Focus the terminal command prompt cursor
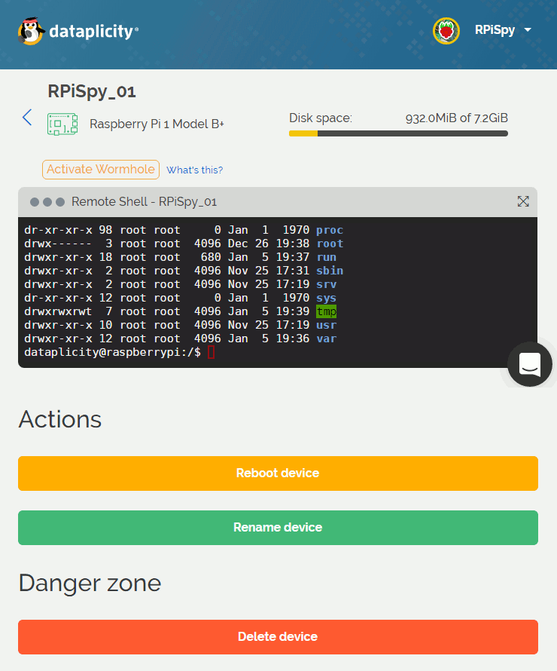The width and height of the screenshot is (557, 671). 211,352
